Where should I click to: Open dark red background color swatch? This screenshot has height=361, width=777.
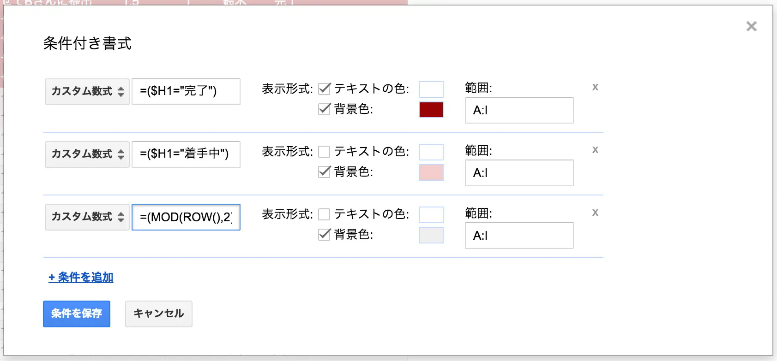pyautogui.click(x=431, y=110)
